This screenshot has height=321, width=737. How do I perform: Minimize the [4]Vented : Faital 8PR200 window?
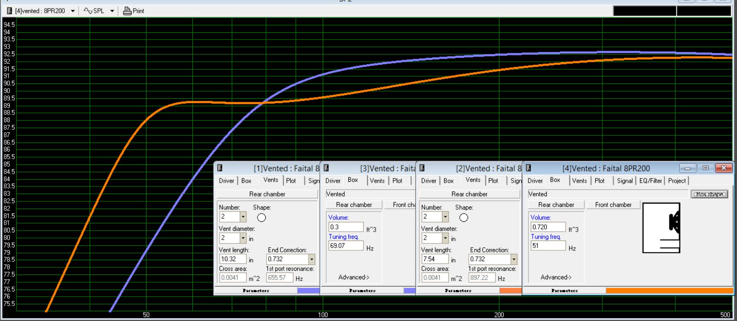coord(687,168)
